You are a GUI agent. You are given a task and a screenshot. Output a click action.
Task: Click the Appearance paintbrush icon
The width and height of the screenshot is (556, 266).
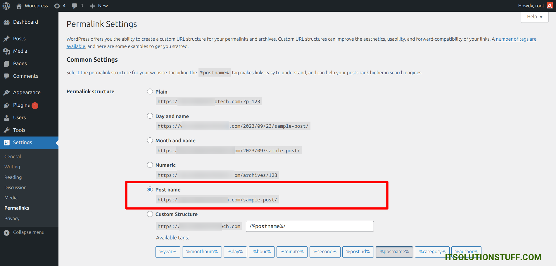click(6, 93)
